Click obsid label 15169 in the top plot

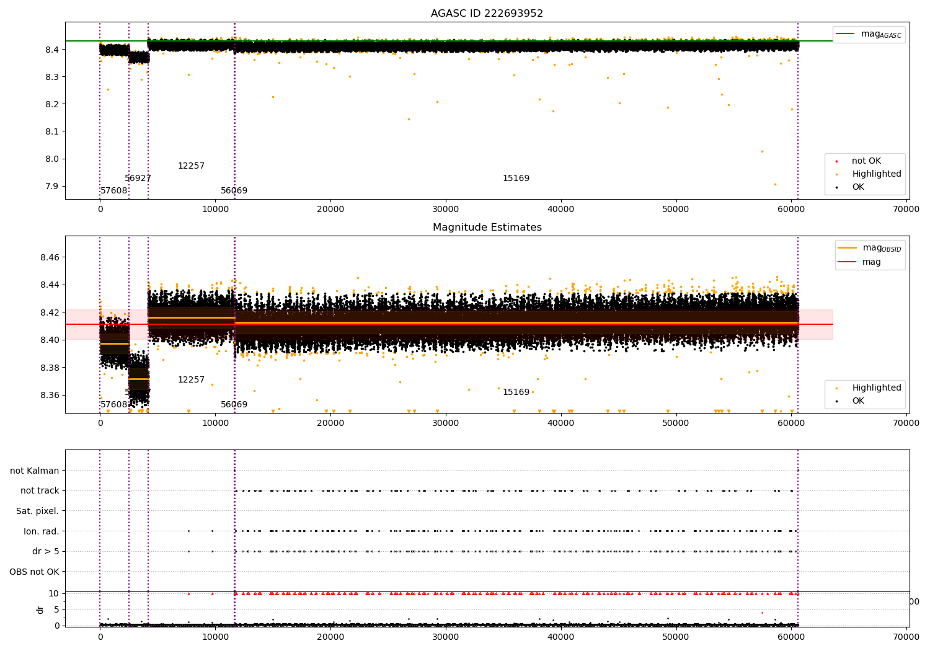[x=516, y=179]
